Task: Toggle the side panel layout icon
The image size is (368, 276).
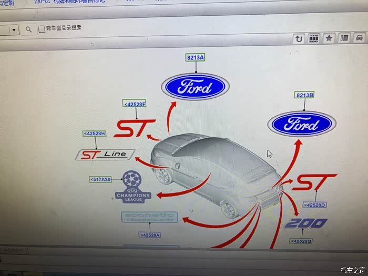Action: (x=344, y=38)
